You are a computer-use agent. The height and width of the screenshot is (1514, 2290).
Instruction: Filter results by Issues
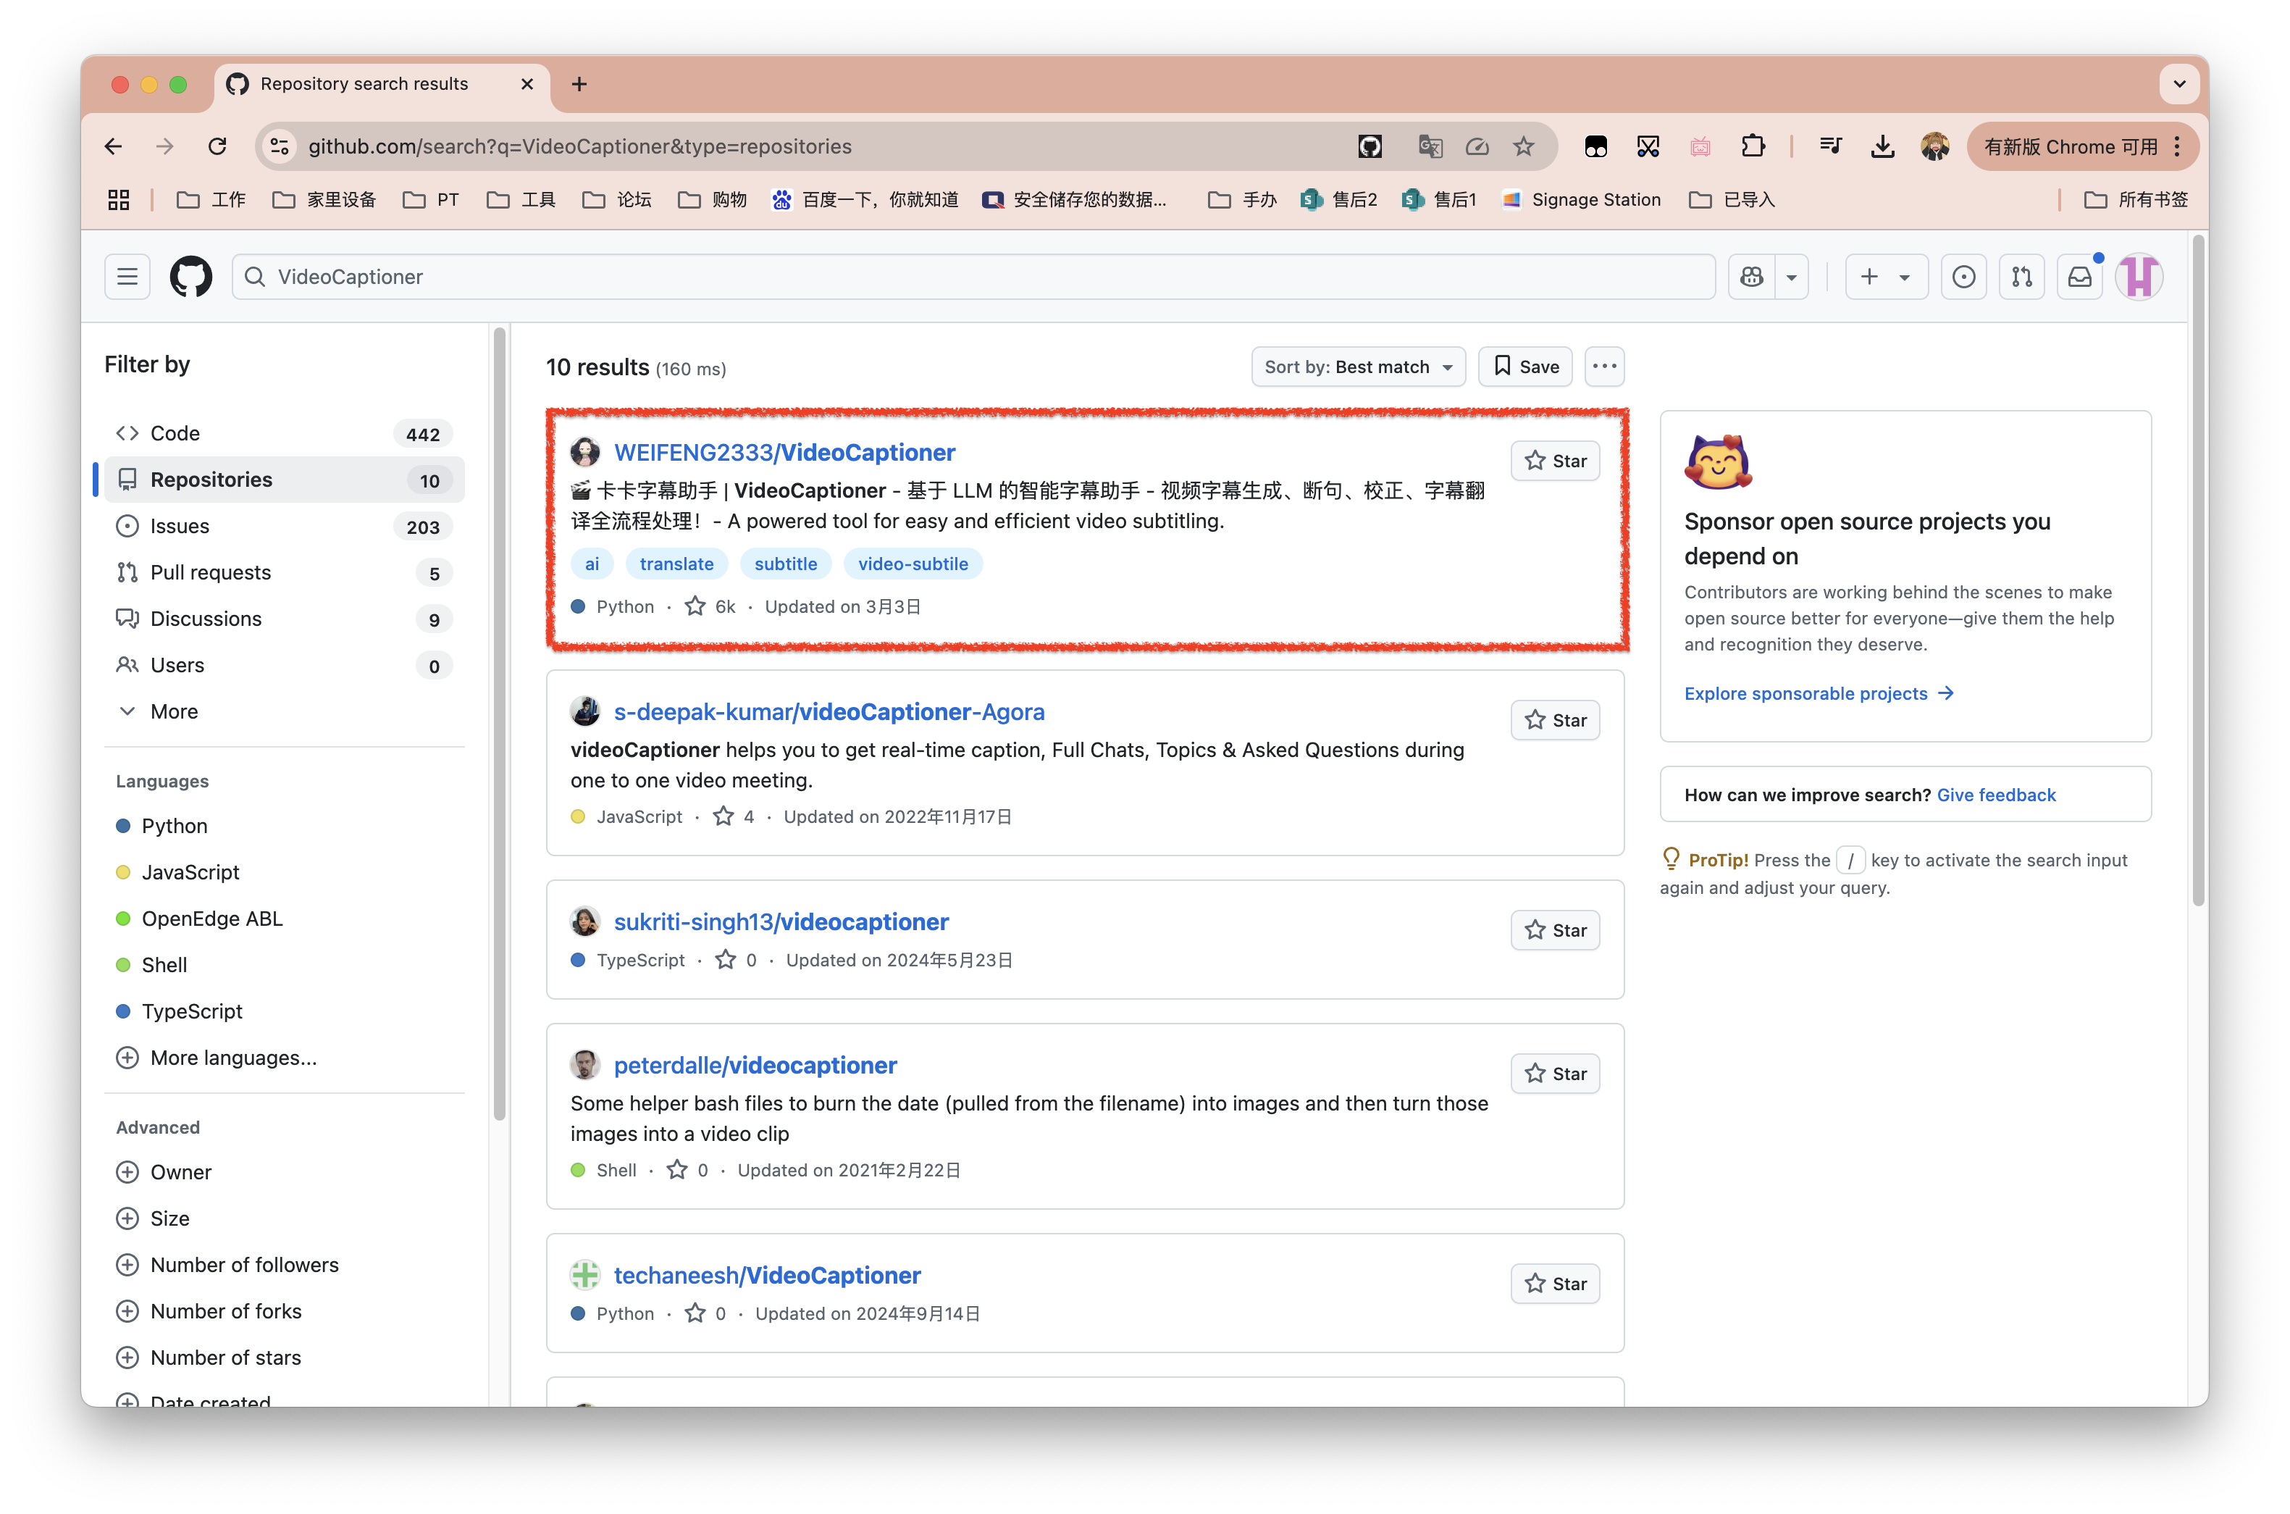pyautogui.click(x=285, y=526)
